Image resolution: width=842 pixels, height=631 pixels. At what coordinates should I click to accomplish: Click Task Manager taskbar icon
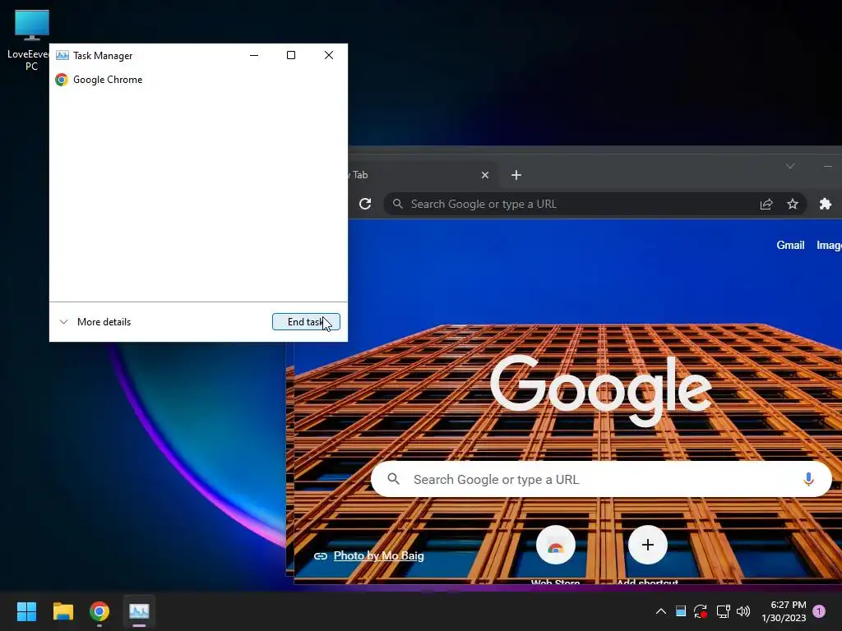point(139,611)
